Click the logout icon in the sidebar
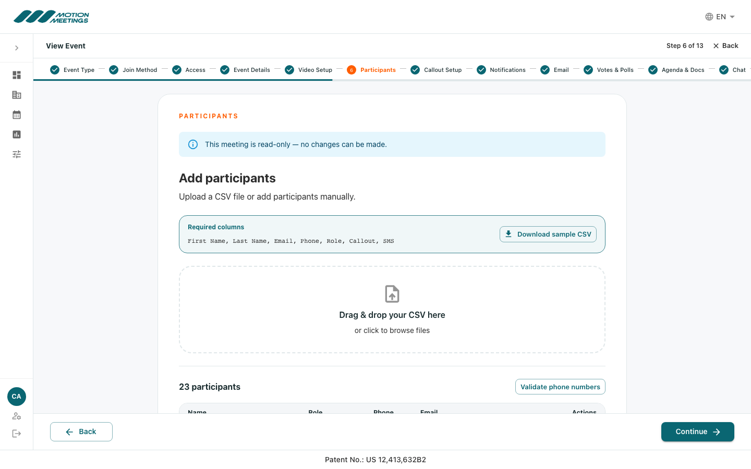751x469 pixels. (17, 434)
